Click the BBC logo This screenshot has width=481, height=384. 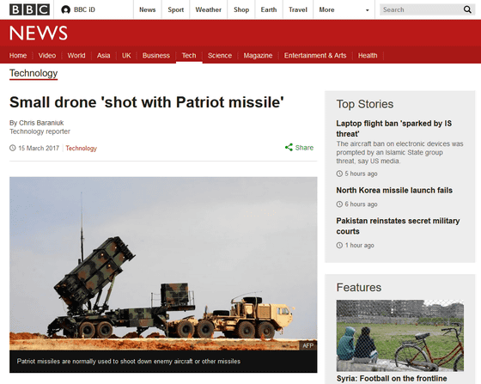click(29, 9)
